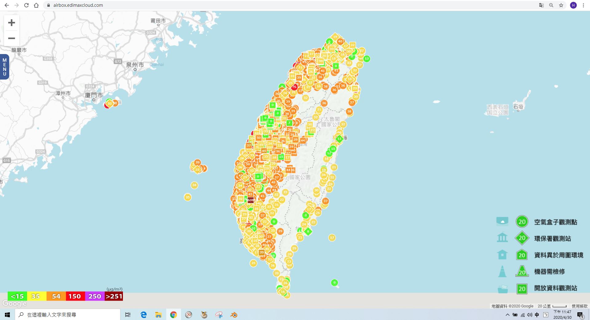The image size is (590, 320).
Task: Select the yellow 17 marker off southeast coast
Action: pos(332,238)
